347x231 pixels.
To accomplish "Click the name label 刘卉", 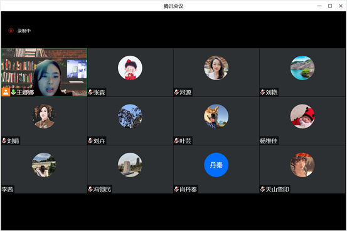I will pyautogui.click(x=99, y=141).
